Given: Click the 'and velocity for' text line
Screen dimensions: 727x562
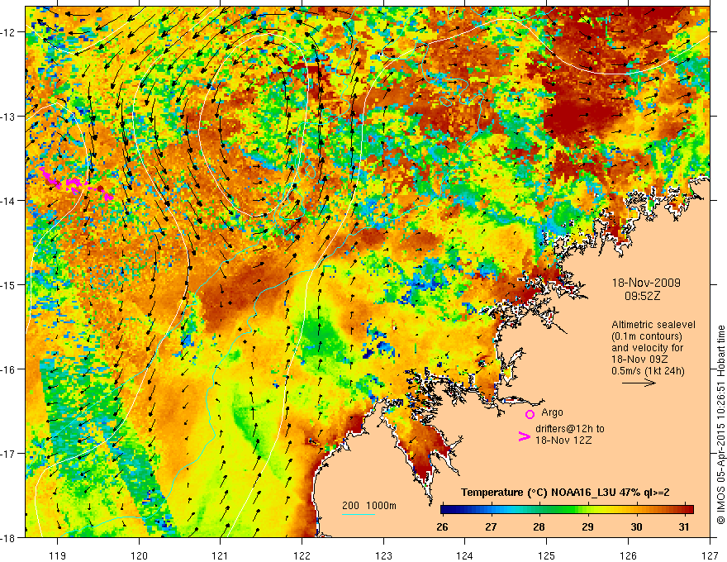Looking at the screenshot, I should tap(647, 348).
